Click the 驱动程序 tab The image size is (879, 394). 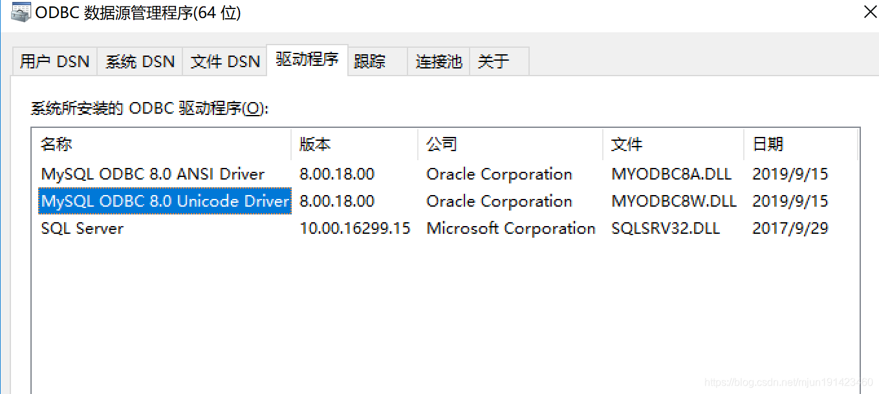tap(307, 60)
